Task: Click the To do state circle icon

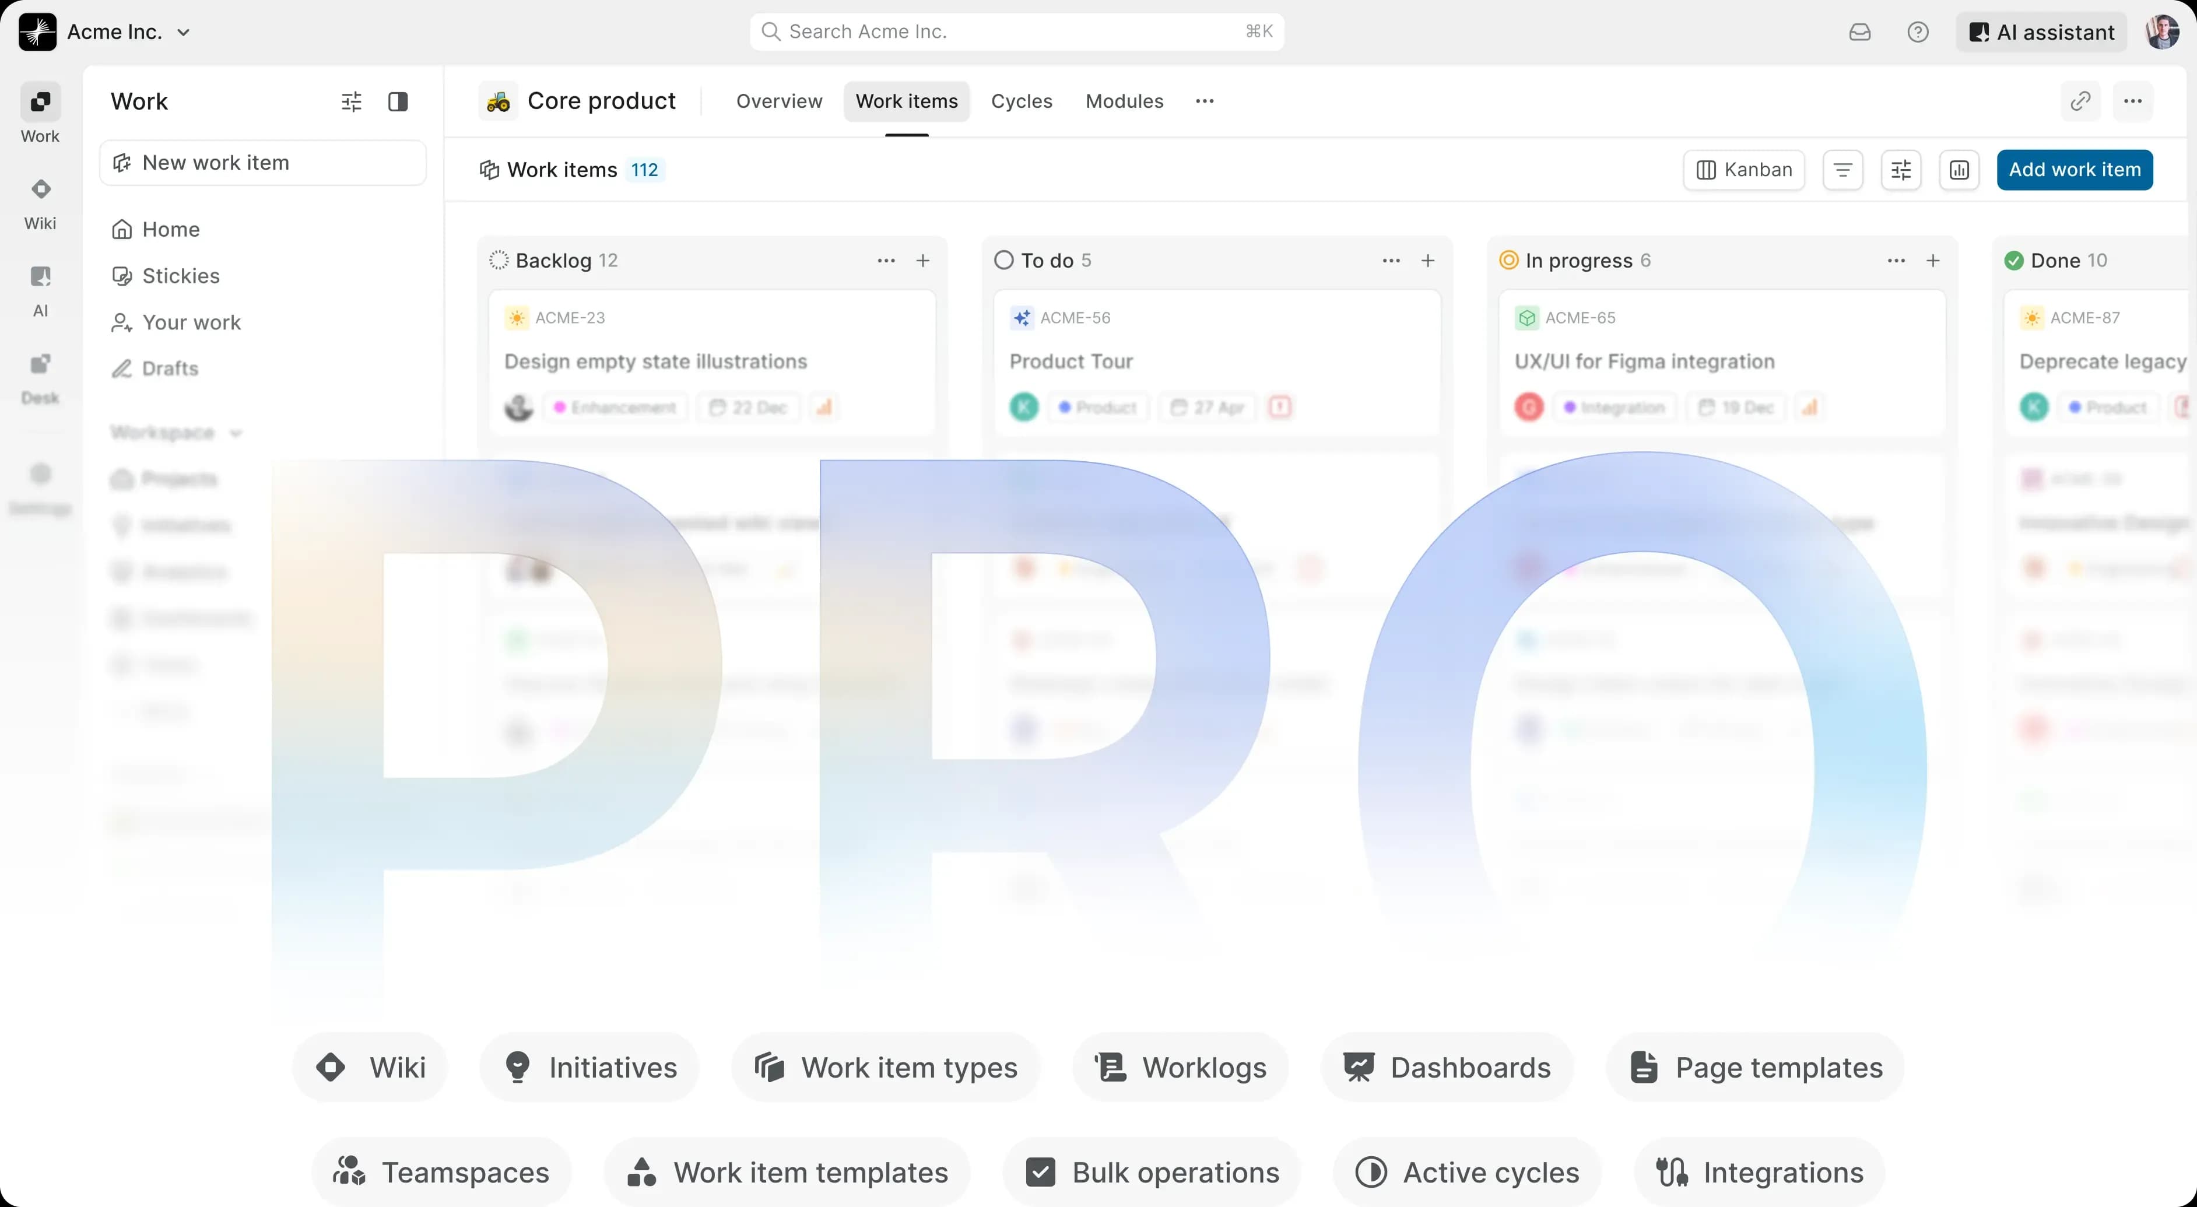Action: pos(1004,260)
